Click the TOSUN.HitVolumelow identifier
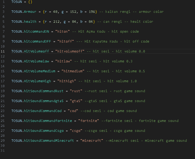 pyautogui.click(x=30, y=61)
